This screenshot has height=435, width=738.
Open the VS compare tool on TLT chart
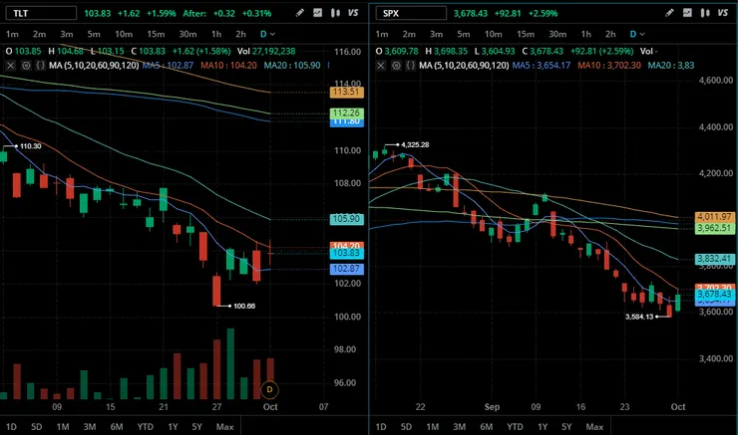click(353, 13)
